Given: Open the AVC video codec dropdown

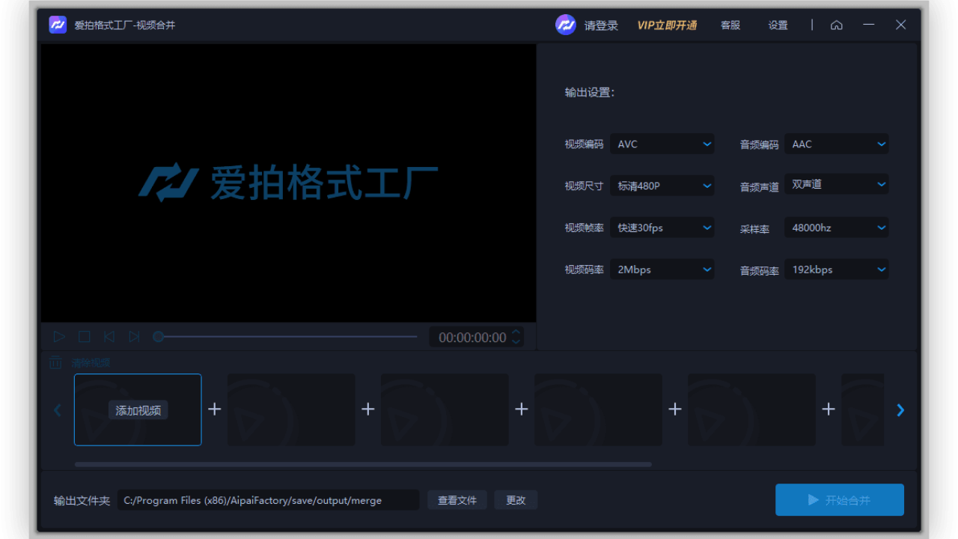Looking at the screenshot, I should point(662,144).
